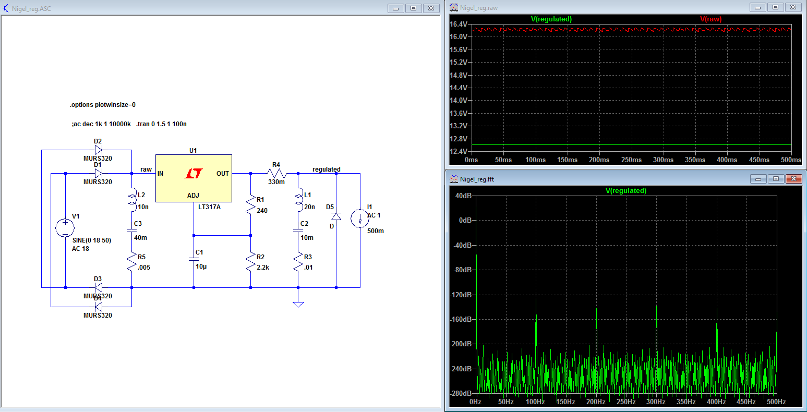This screenshot has height=412, width=807.
Task: Click the 250ms time axis label
Action: 631,160
